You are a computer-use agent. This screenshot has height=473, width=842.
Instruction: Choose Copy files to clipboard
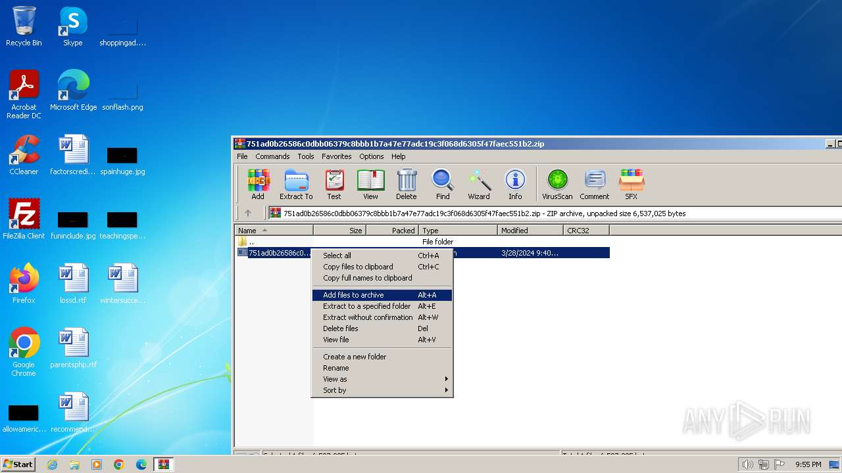click(x=382, y=267)
